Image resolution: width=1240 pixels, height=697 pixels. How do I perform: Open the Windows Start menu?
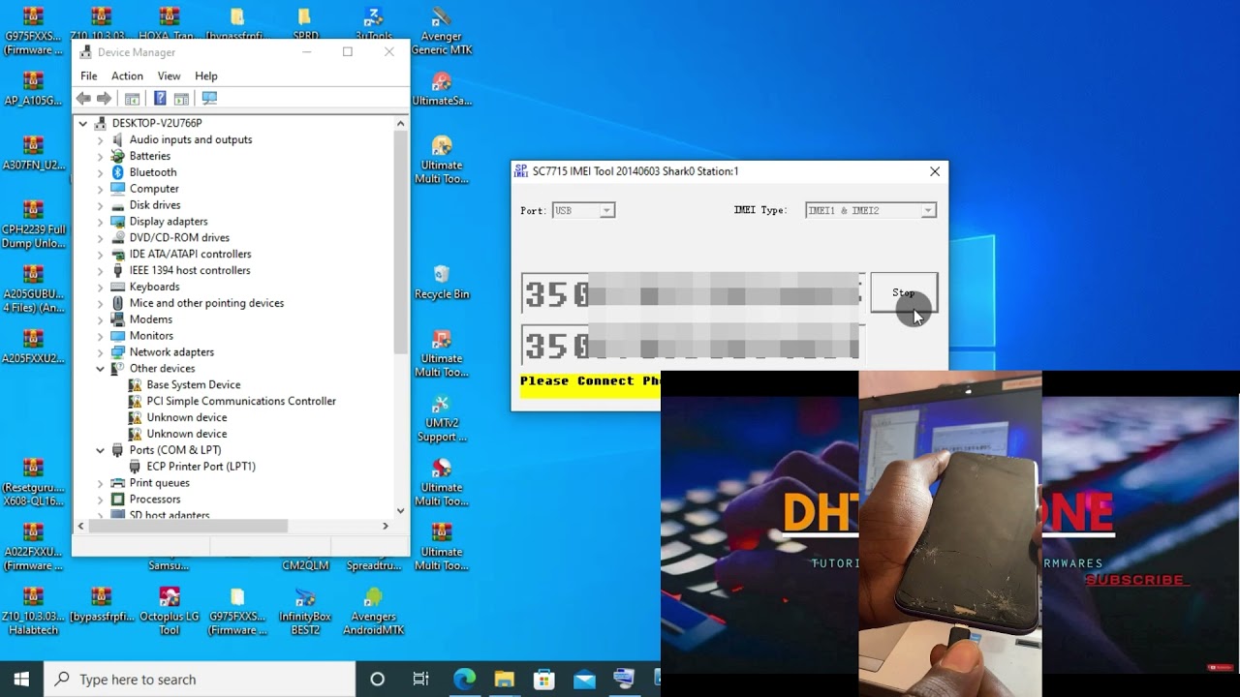(x=21, y=679)
